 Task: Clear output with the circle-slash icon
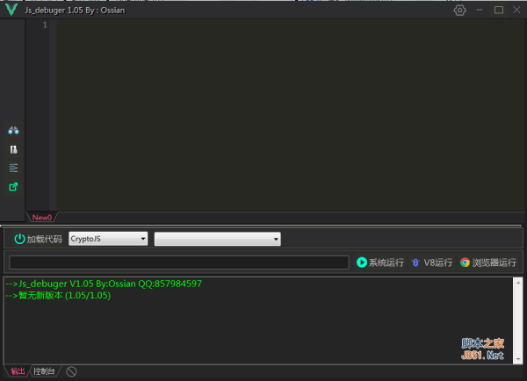click(x=71, y=371)
